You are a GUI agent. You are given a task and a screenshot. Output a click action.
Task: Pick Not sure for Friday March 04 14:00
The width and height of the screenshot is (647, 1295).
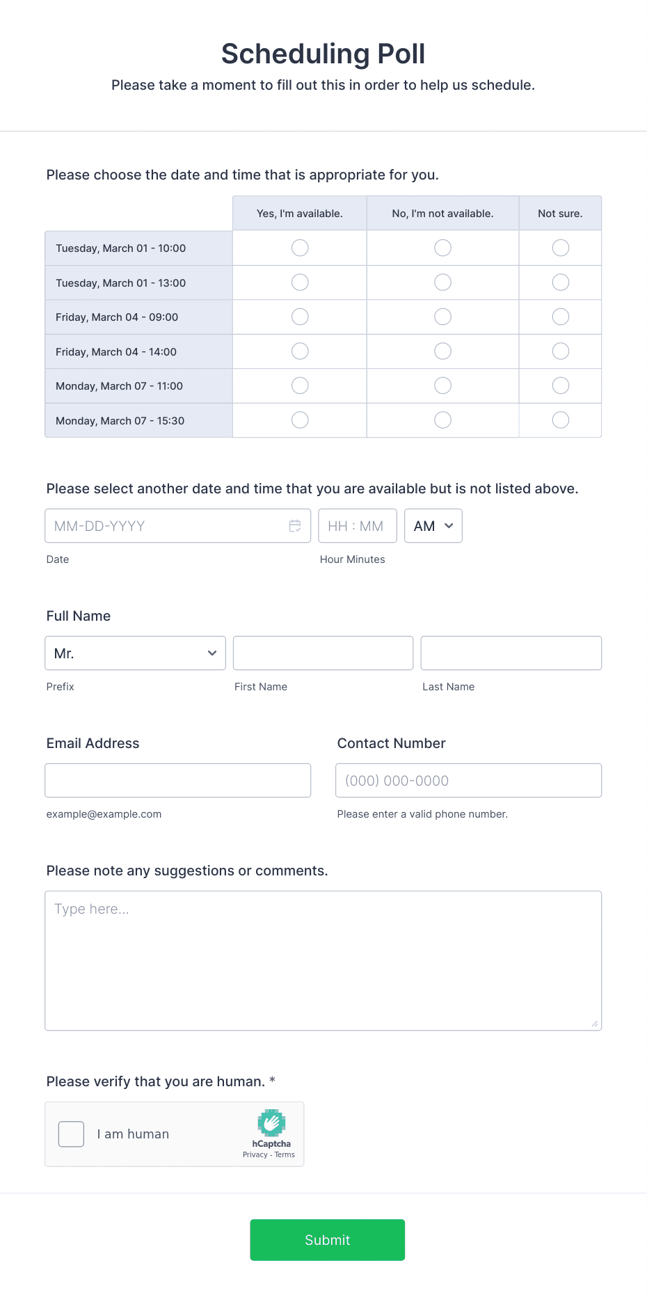pos(560,351)
